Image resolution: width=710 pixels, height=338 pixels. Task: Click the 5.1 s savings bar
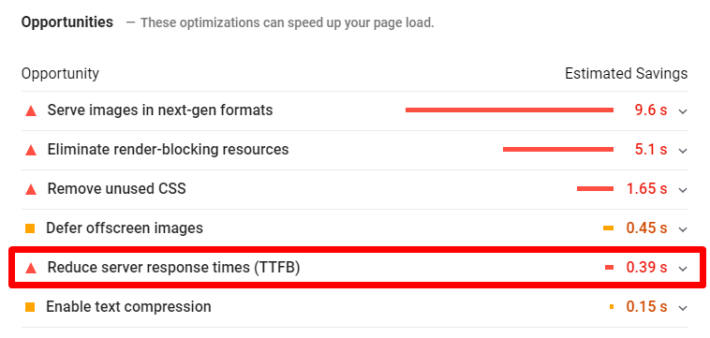(x=558, y=149)
